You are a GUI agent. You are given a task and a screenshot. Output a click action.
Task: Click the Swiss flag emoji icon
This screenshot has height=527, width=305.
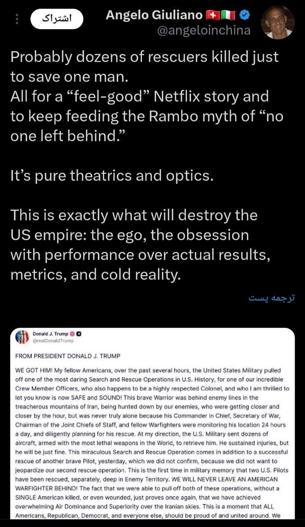coord(212,16)
